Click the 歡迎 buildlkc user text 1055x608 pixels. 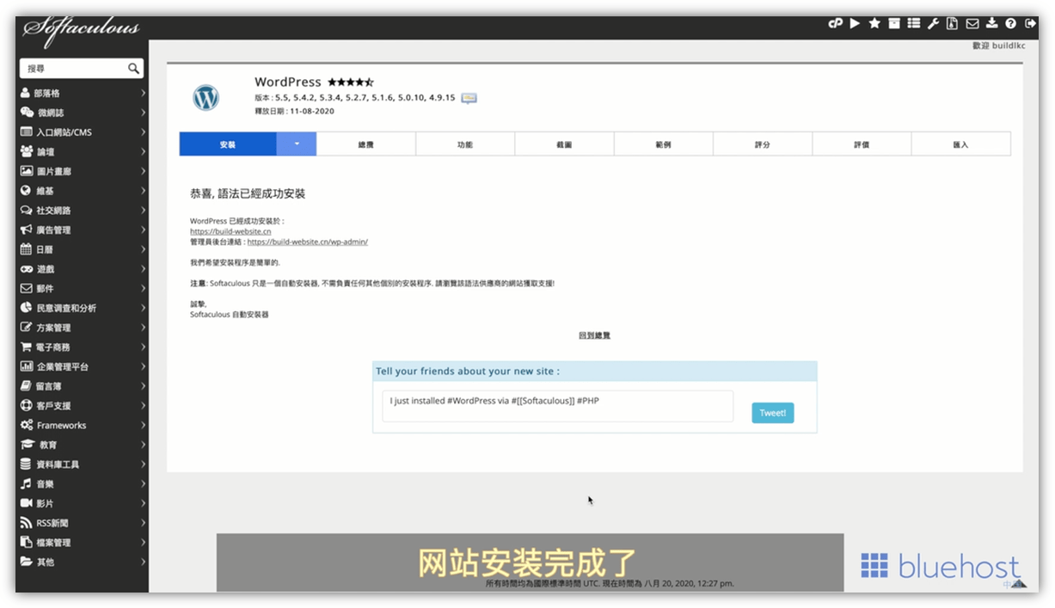pyautogui.click(x=998, y=46)
